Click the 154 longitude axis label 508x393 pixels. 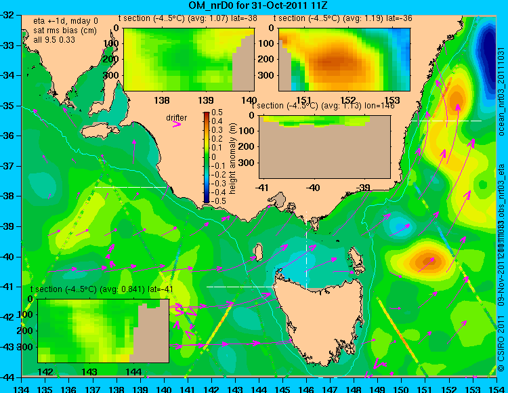(496, 389)
